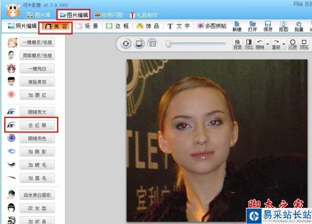Click the woman's photo on canvas
Viewport: 312px width, 224px height.
[x=217, y=140]
